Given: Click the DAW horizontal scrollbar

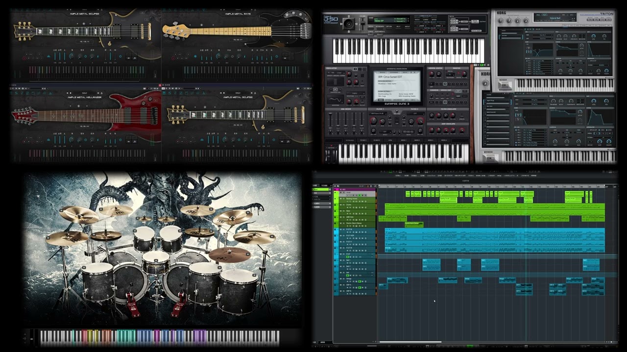Looking at the screenshot, I should pyautogui.click(x=410, y=342).
